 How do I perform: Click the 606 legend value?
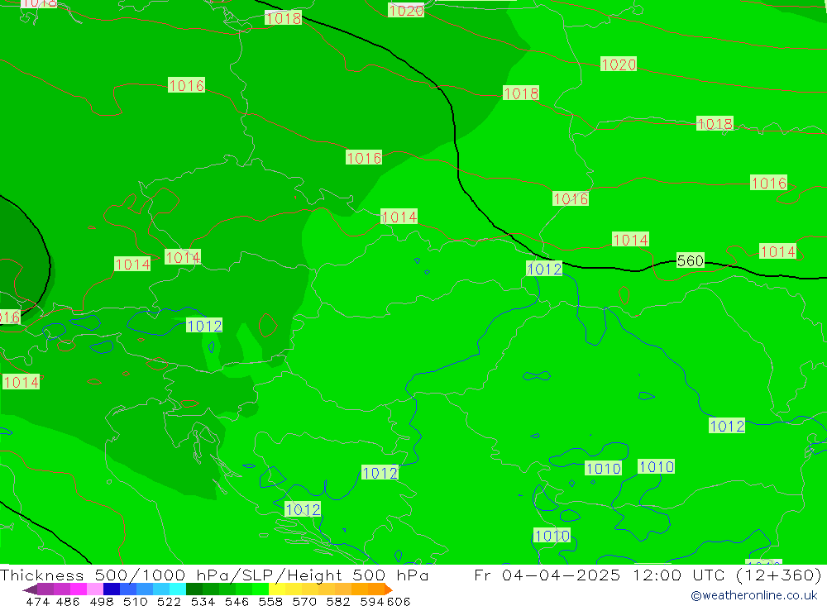399,601
